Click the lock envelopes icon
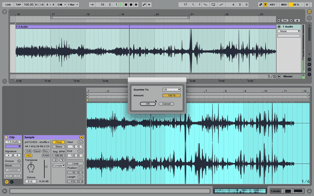The image size is (314, 196). 297,20
